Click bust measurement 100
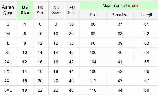This screenshot has height=95, width=158. [93, 52]
